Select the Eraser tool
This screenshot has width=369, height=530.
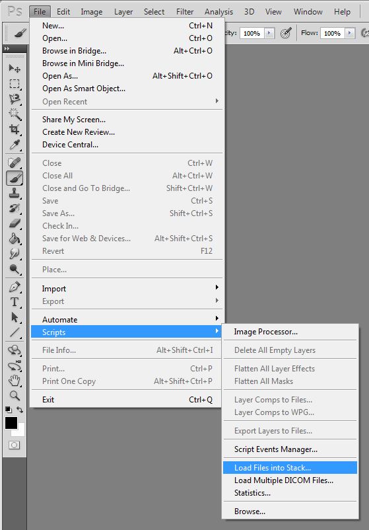(14, 223)
